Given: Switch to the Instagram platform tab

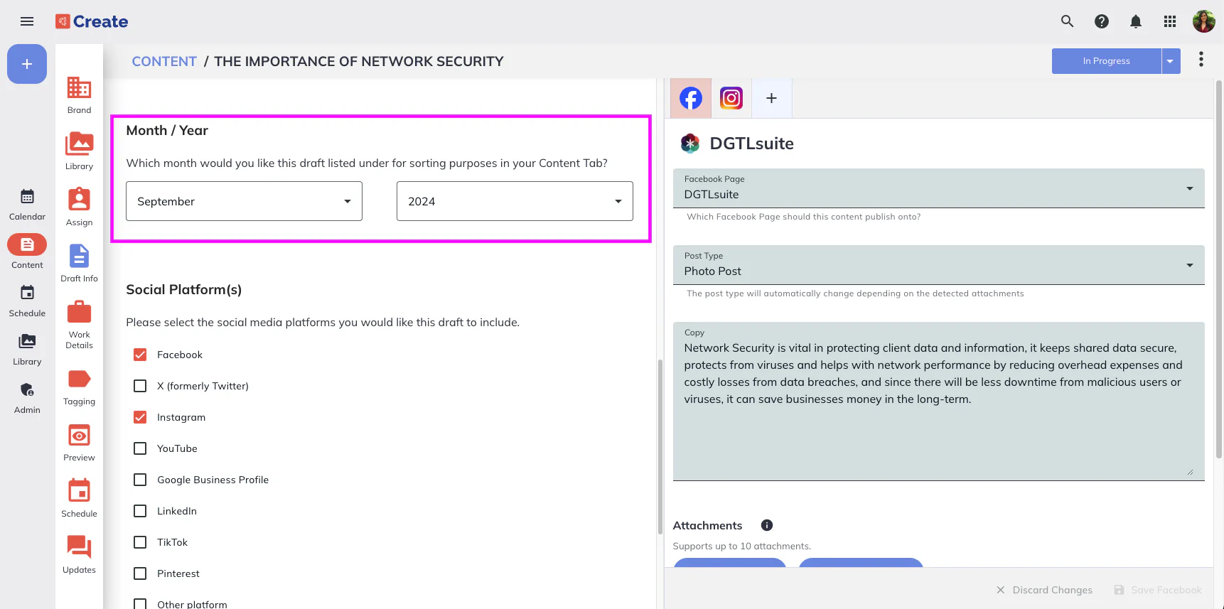Looking at the screenshot, I should (x=731, y=98).
